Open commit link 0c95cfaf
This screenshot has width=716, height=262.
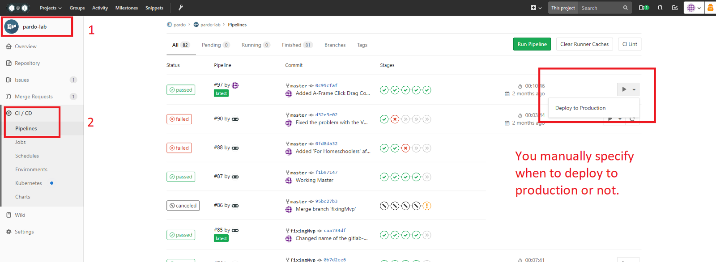click(326, 85)
